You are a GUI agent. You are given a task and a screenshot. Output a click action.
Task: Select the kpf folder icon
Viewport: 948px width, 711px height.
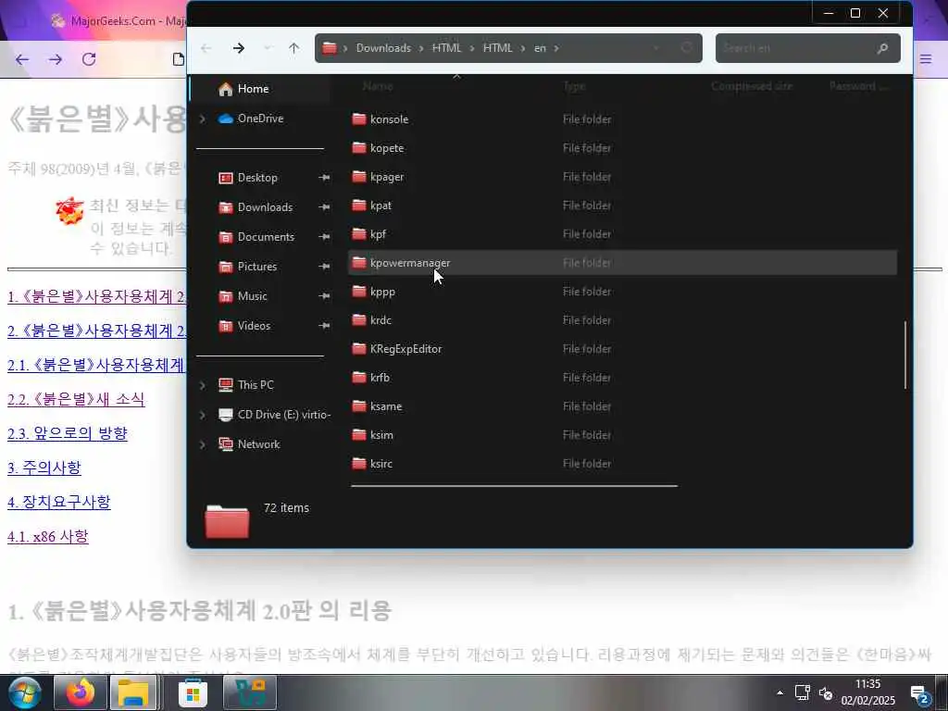pos(359,234)
